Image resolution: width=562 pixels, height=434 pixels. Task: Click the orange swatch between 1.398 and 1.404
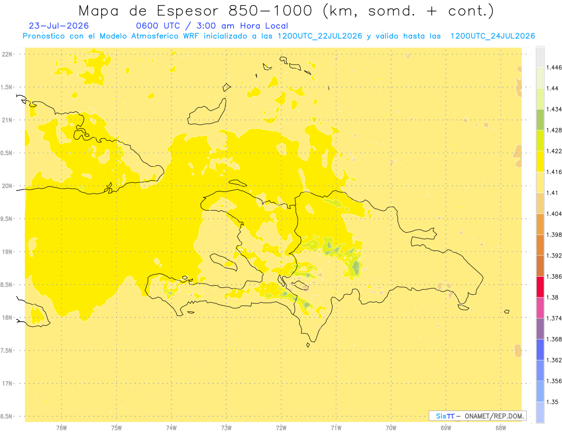tap(540, 224)
